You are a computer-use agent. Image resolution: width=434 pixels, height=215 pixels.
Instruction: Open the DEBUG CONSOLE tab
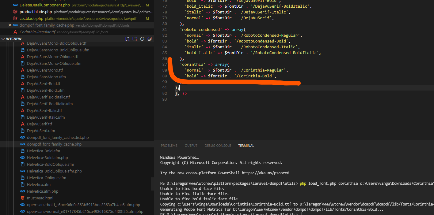point(218,146)
